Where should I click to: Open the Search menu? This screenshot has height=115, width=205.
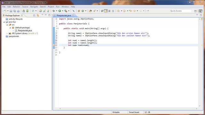click(43, 7)
